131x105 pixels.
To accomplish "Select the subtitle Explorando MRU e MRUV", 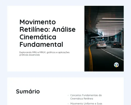I will click(44, 52).
